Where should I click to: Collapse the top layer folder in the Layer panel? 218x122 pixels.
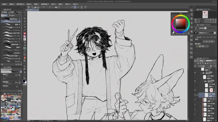[201, 73]
